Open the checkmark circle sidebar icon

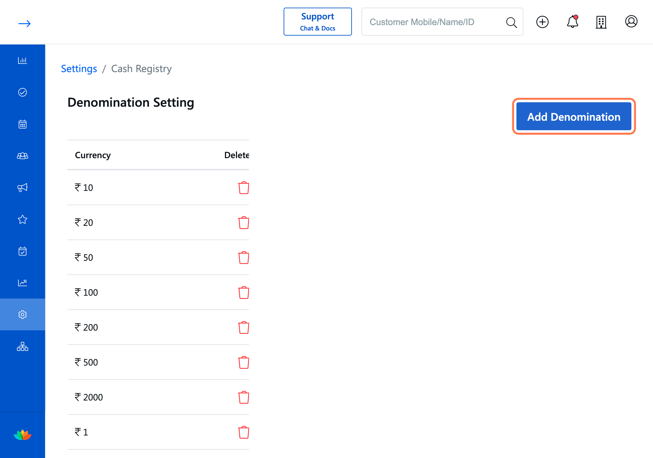click(x=23, y=92)
